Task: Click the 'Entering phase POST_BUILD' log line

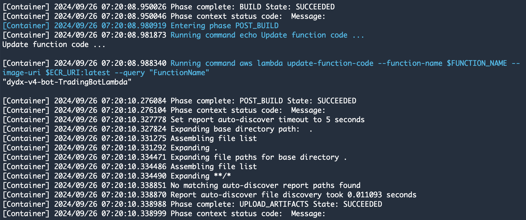Action: (140, 26)
